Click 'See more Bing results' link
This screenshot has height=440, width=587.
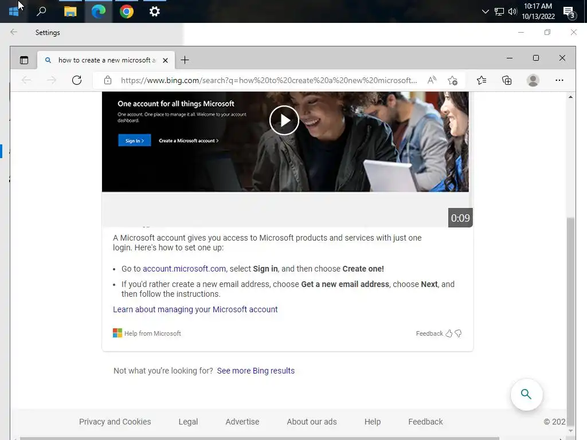click(x=256, y=371)
